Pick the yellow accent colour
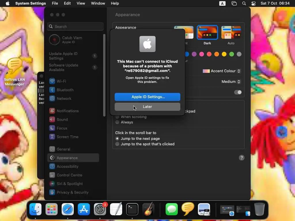This screenshot has height=221, width=295. point(224,54)
